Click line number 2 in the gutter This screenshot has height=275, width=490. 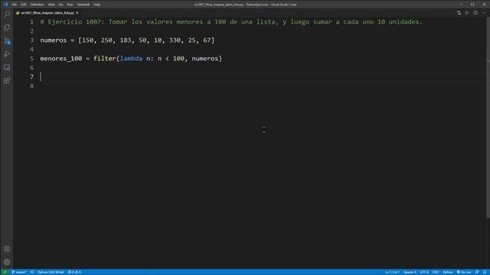32,31
